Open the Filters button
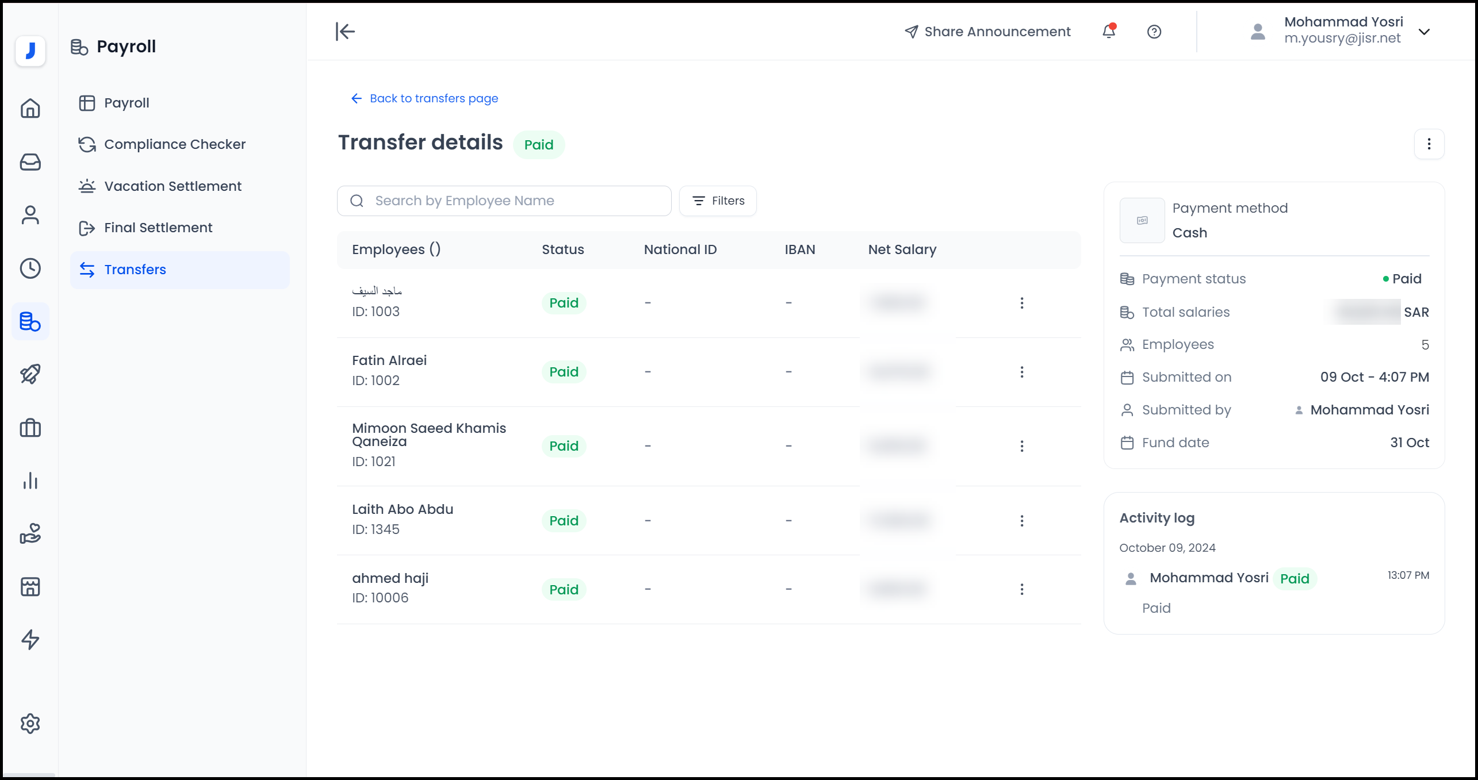Image resolution: width=1478 pixels, height=780 pixels. click(x=718, y=201)
